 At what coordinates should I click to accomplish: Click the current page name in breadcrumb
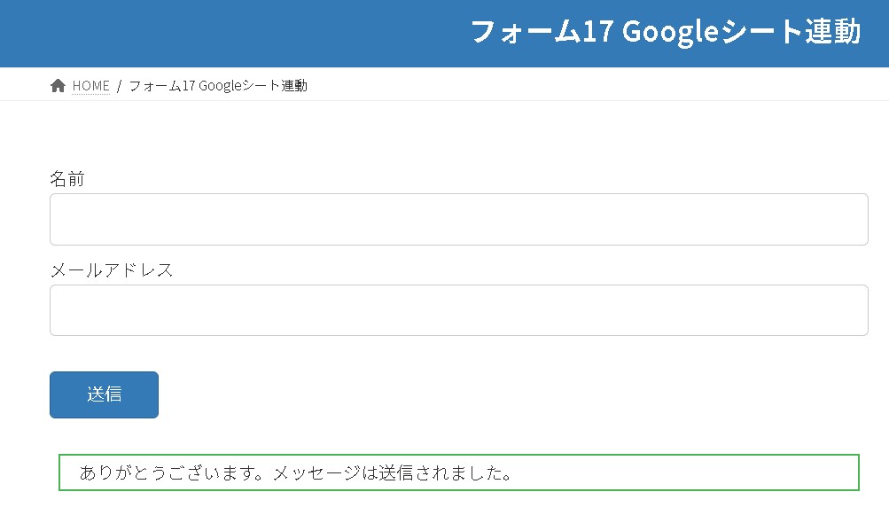[x=218, y=86]
